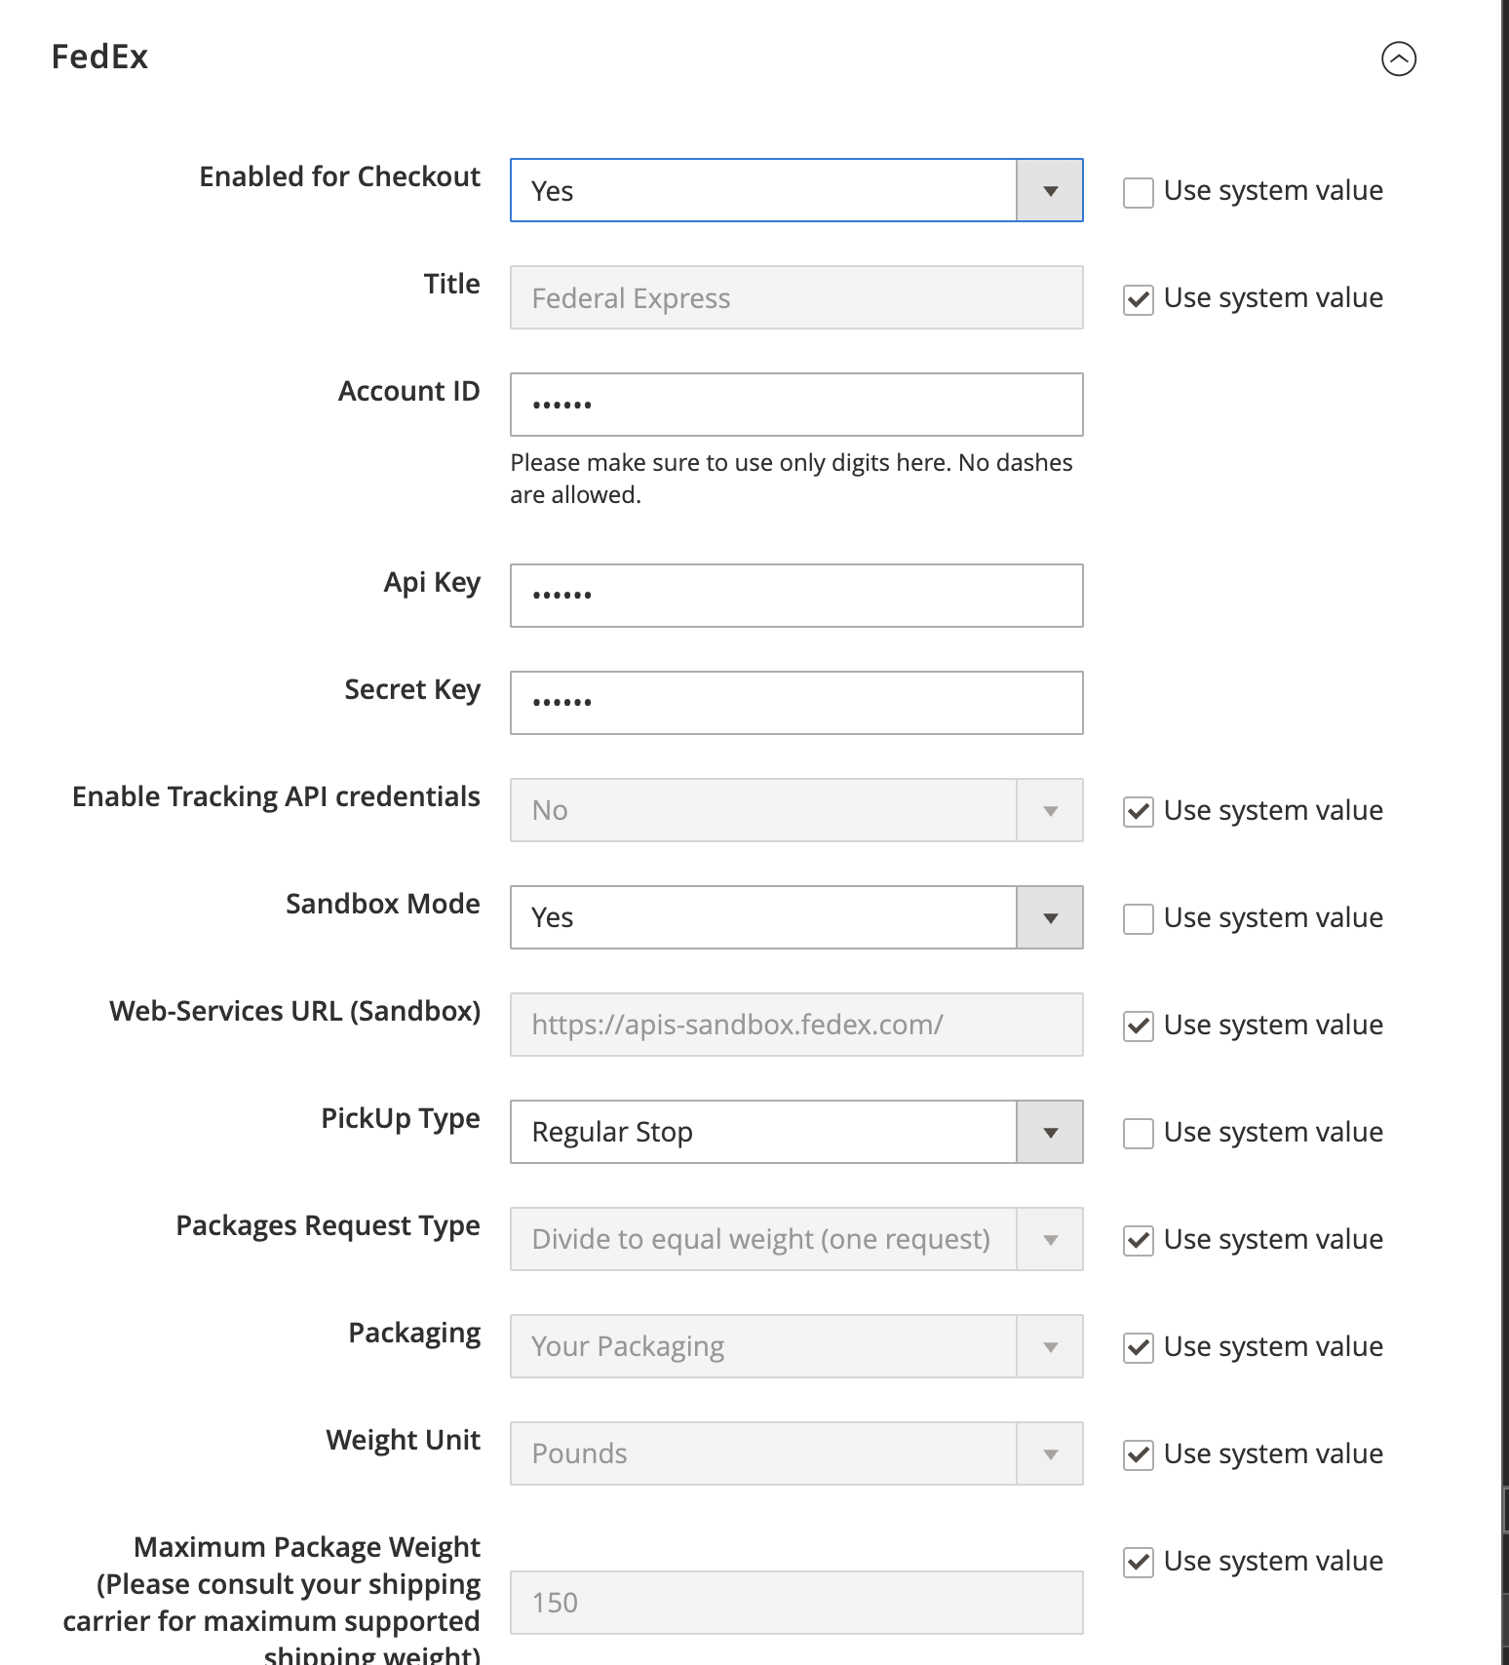This screenshot has height=1665, width=1509.
Task: Uncheck Use system value for Title
Action: tap(1138, 299)
